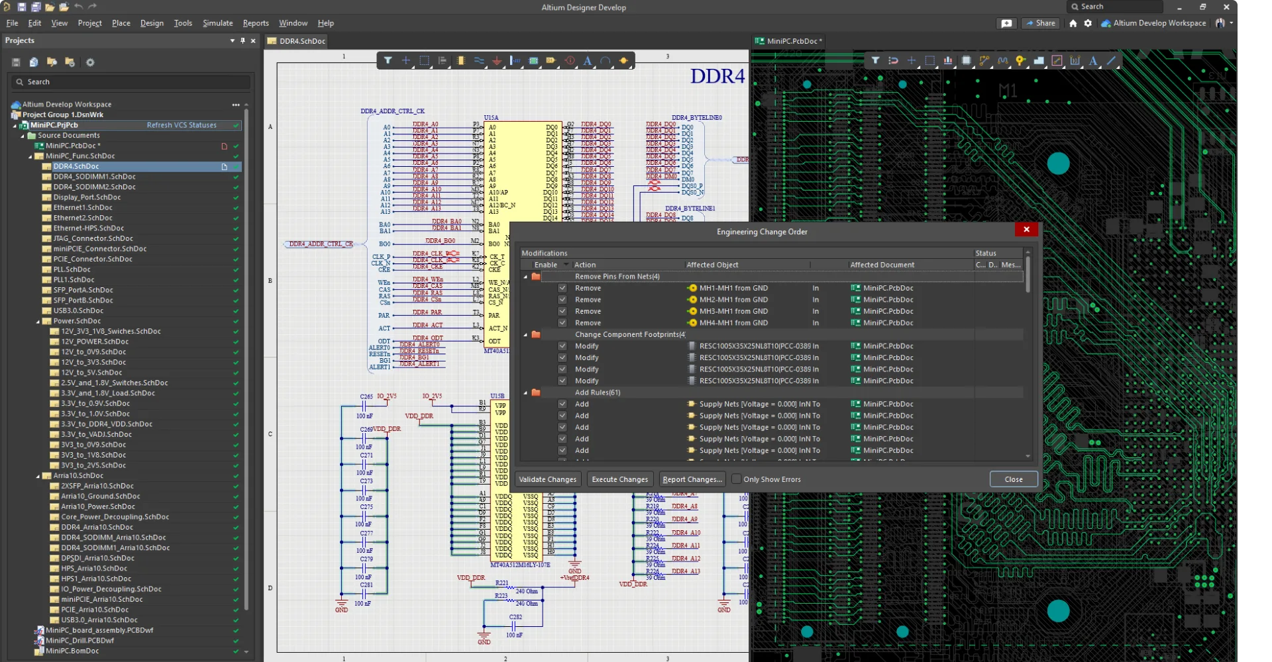The image size is (1272, 662).
Task: Collapse the Remove Pins From Nets group
Action: pos(526,277)
